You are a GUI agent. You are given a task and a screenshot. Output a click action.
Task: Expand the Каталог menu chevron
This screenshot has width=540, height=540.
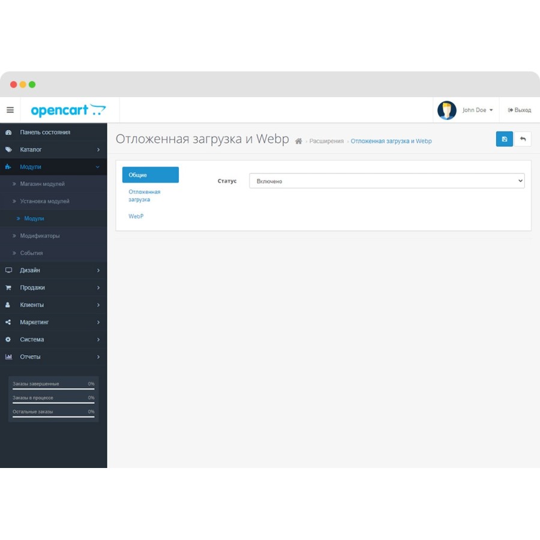pyautogui.click(x=98, y=149)
